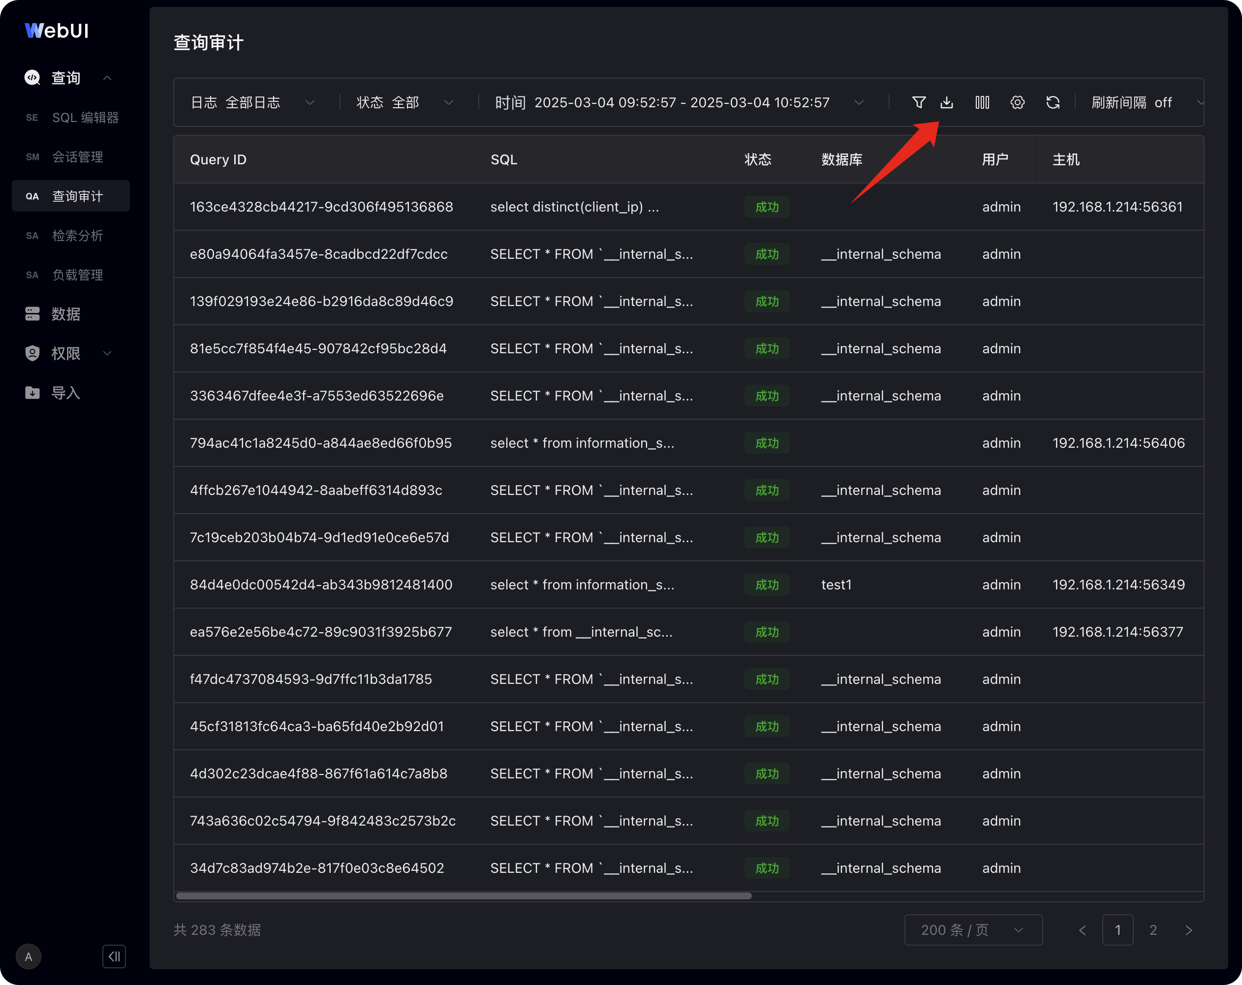
Task: Click the download/export icon
Action: [946, 102]
